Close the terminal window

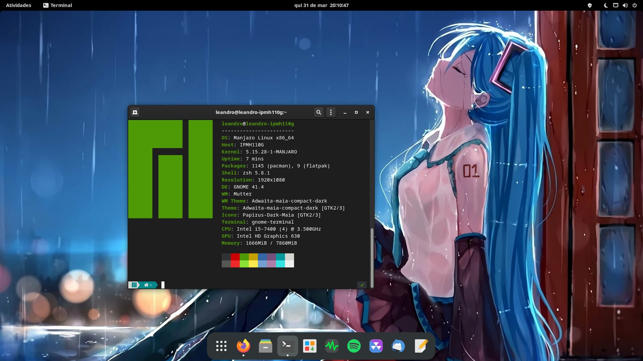(x=368, y=112)
